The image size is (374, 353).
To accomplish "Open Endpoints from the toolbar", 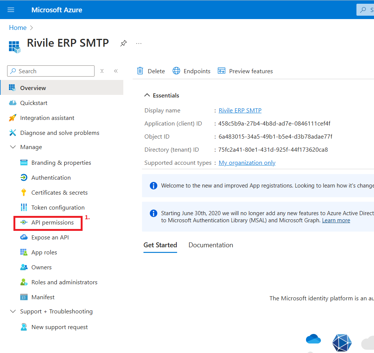I will (x=191, y=71).
